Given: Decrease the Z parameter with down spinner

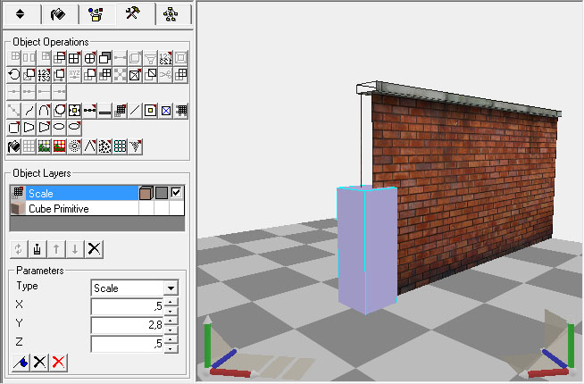Looking at the screenshot, I should tap(170, 348).
